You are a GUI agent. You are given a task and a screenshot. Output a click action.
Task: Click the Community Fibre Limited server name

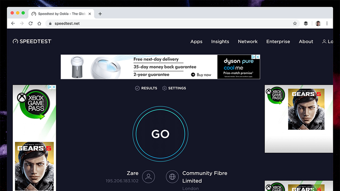[x=205, y=177]
